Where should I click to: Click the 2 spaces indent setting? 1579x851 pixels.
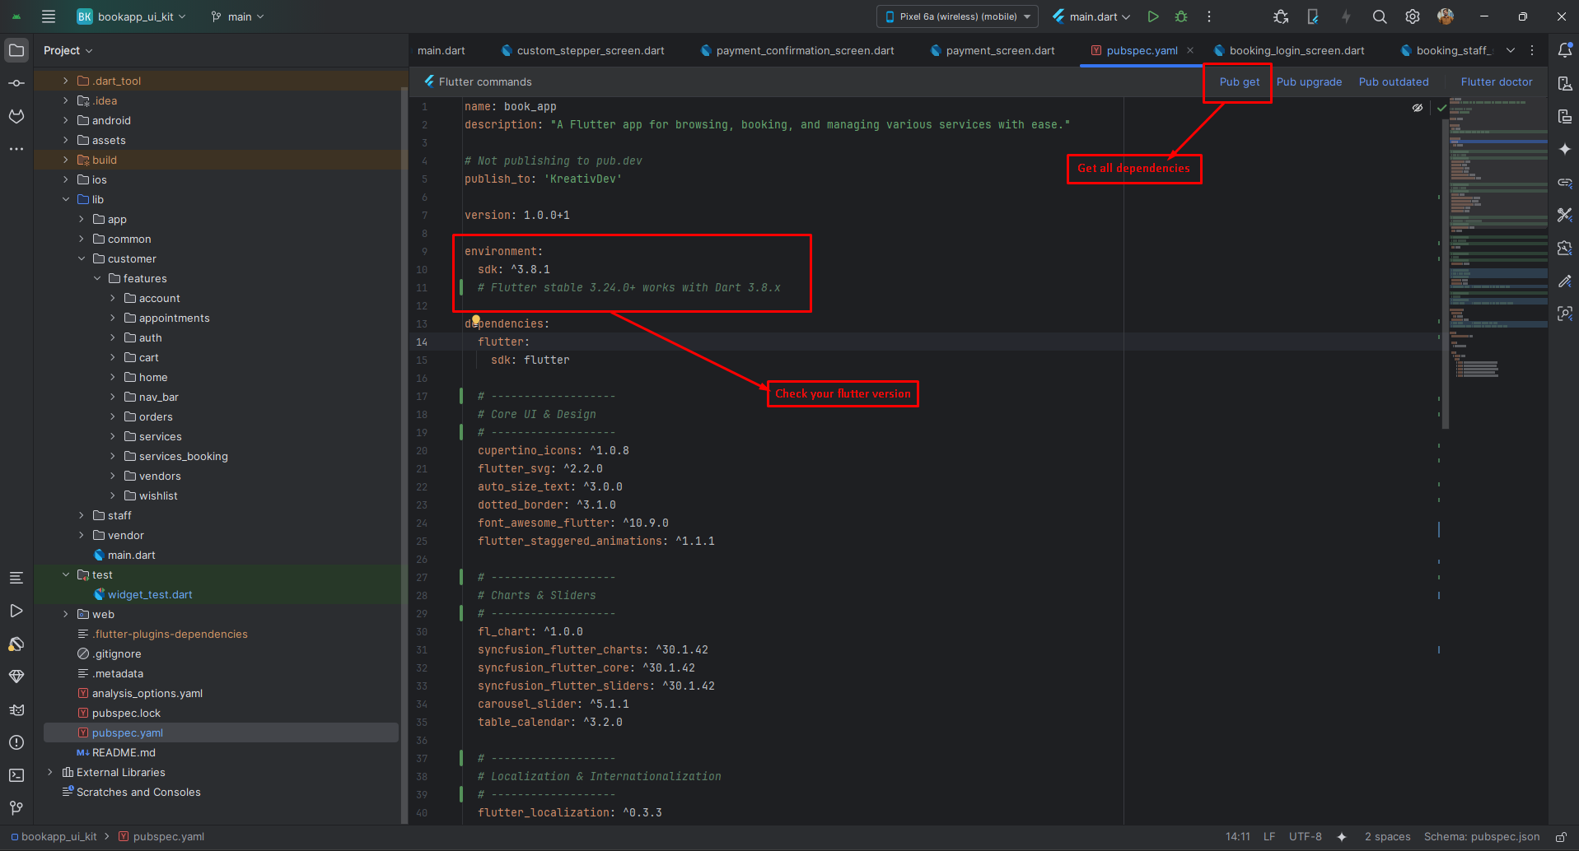(1387, 837)
